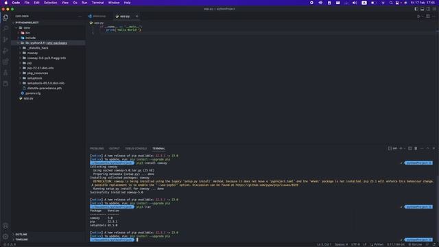Viewport: 439px width, 247px height.
Task: Maximize the panel with the up chevron
Action: point(427,148)
